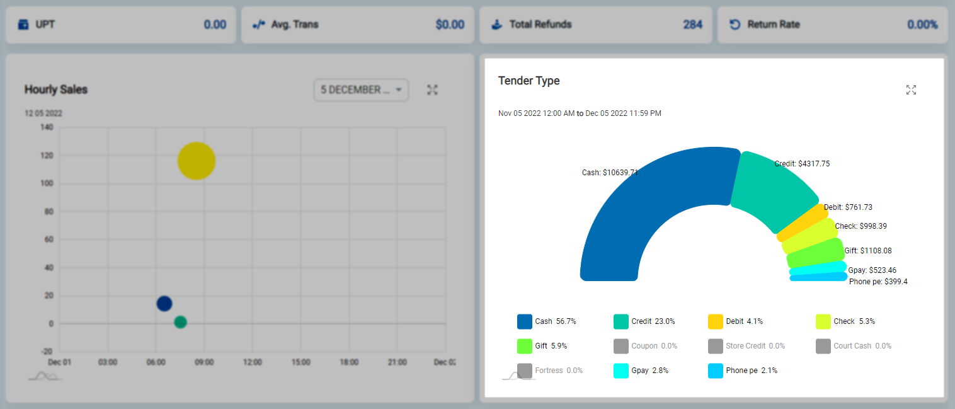Click the Hourly Sales title
Screen dimensions: 955x409
(56, 89)
